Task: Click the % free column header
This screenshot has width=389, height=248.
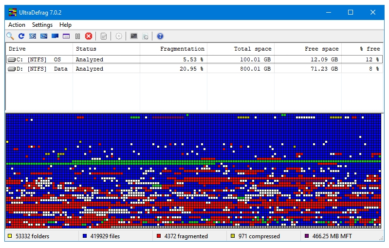Action: point(362,49)
